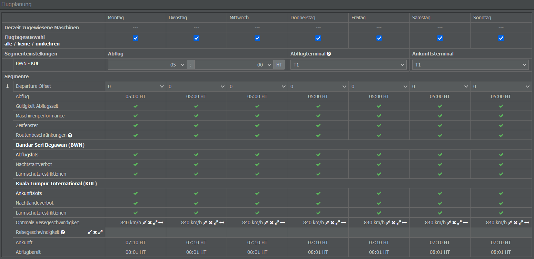Viewport: 534px width, 259px height.
Task: Open Departure Offset dropdown for Sonntag
Action: [501, 86]
